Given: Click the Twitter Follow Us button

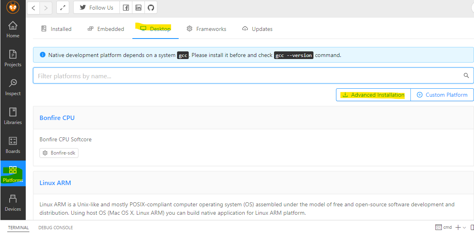Looking at the screenshot, I should 97,8.
